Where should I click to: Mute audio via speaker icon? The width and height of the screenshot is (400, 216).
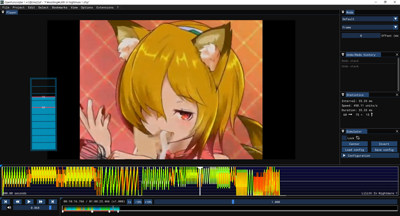[9, 208]
